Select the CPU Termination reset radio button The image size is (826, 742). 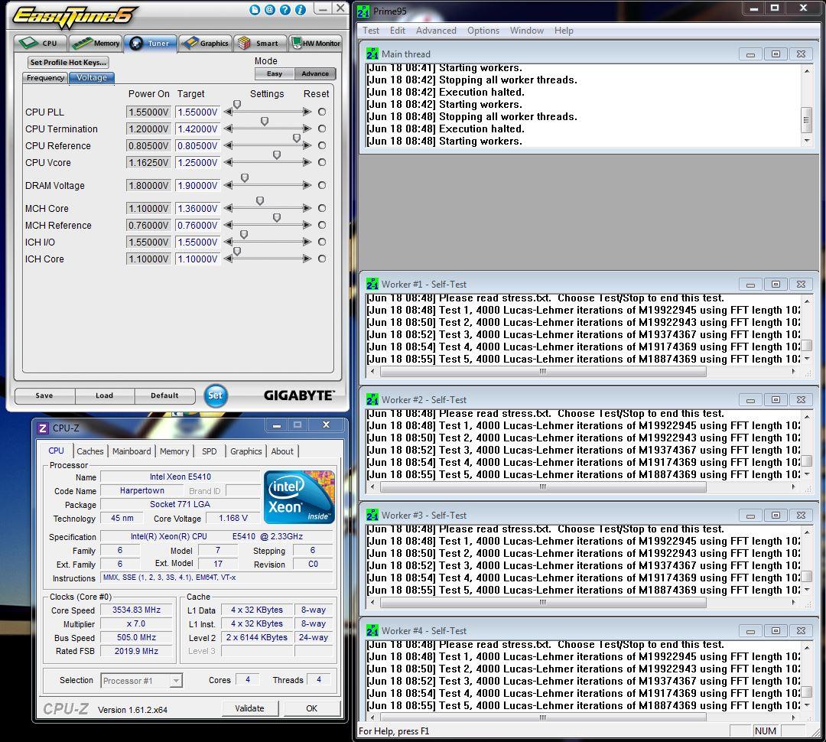[322, 129]
